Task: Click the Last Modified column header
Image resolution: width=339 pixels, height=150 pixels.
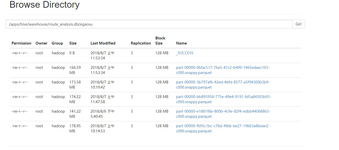Action: (103, 43)
